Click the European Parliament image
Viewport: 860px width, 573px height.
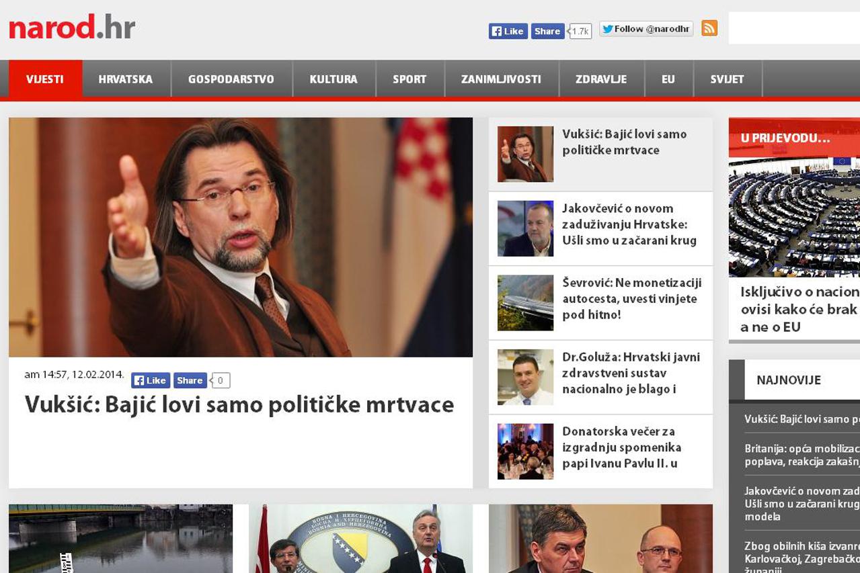(793, 217)
